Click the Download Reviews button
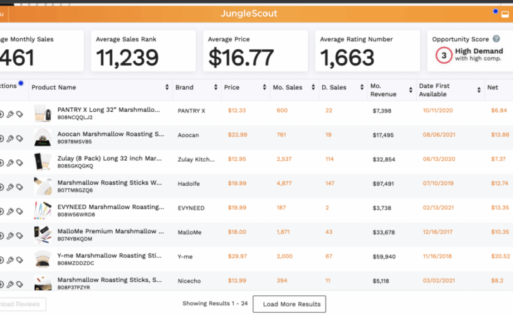513x316 pixels. [x=22, y=304]
